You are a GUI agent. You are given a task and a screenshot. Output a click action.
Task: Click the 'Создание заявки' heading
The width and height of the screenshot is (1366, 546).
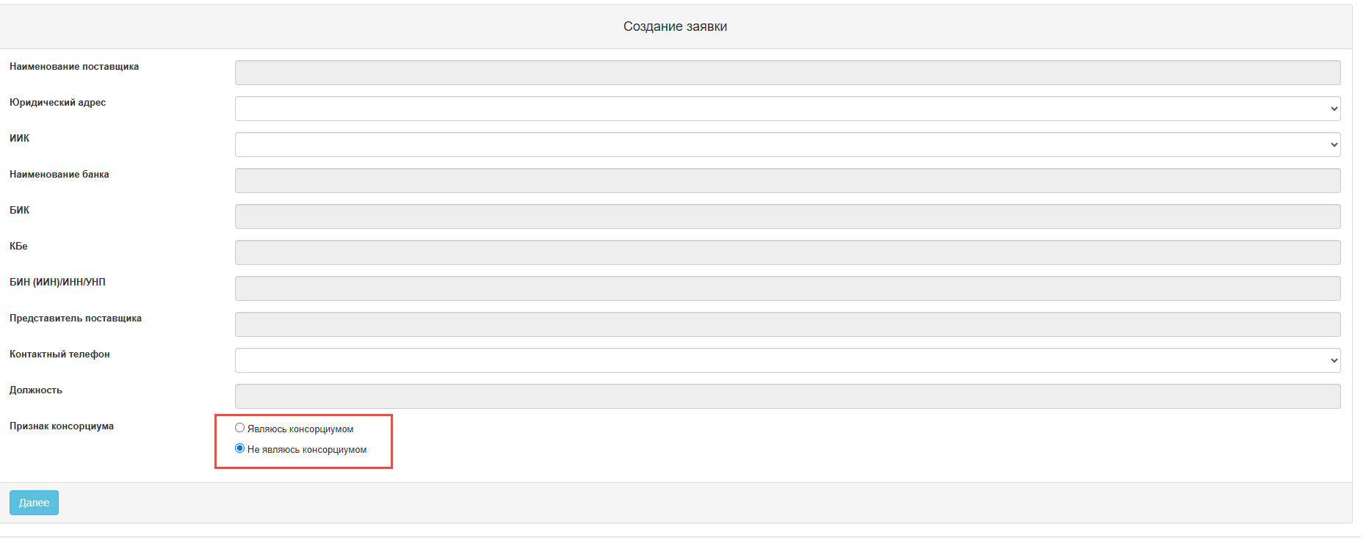[x=675, y=26]
